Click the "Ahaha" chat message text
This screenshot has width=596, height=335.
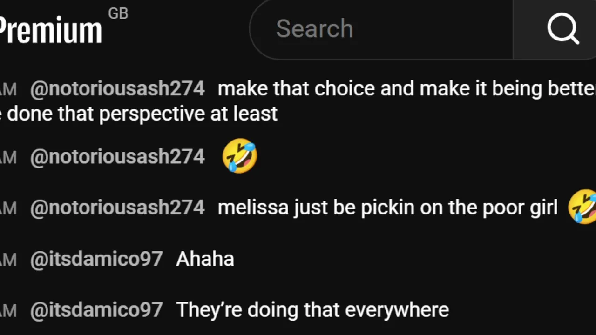(205, 259)
